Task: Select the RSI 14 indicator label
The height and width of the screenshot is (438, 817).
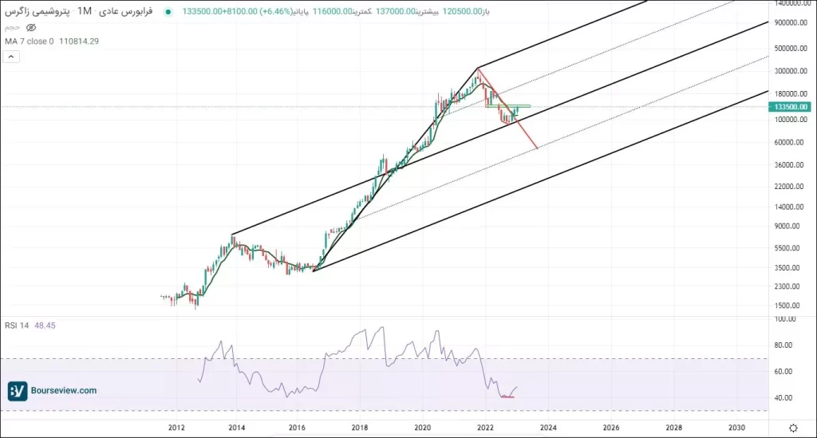Action: click(x=17, y=326)
